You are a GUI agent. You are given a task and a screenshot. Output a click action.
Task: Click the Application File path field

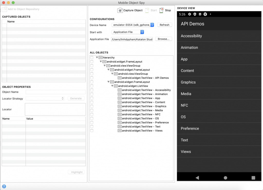(x=132, y=39)
